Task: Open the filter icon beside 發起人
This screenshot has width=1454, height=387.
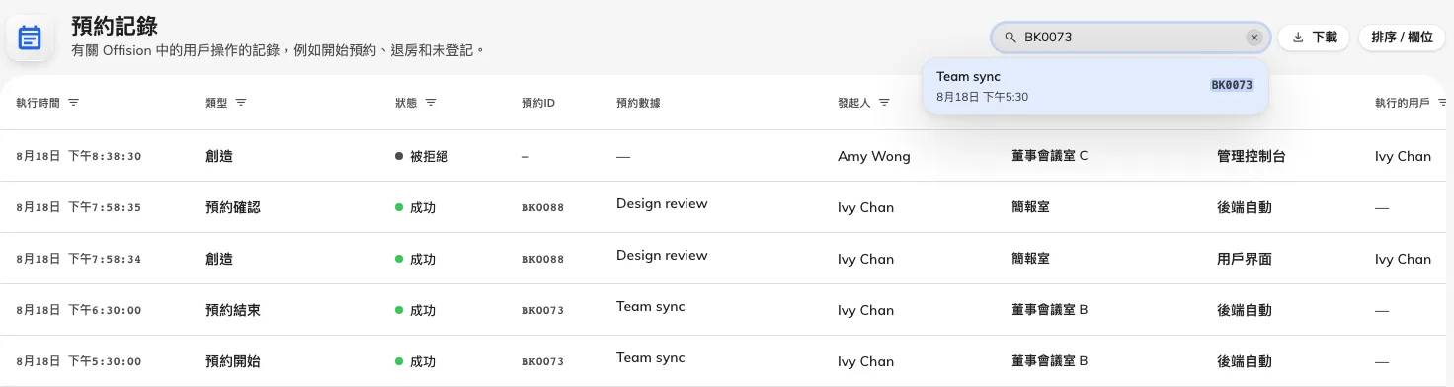Action: (x=884, y=103)
